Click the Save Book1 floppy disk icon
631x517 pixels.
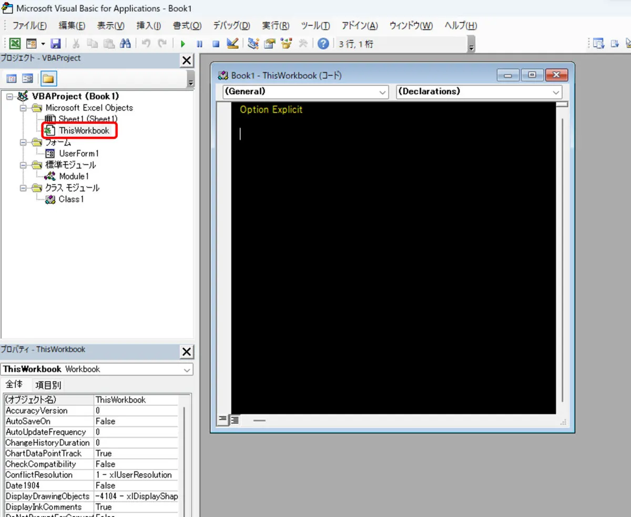pos(55,44)
